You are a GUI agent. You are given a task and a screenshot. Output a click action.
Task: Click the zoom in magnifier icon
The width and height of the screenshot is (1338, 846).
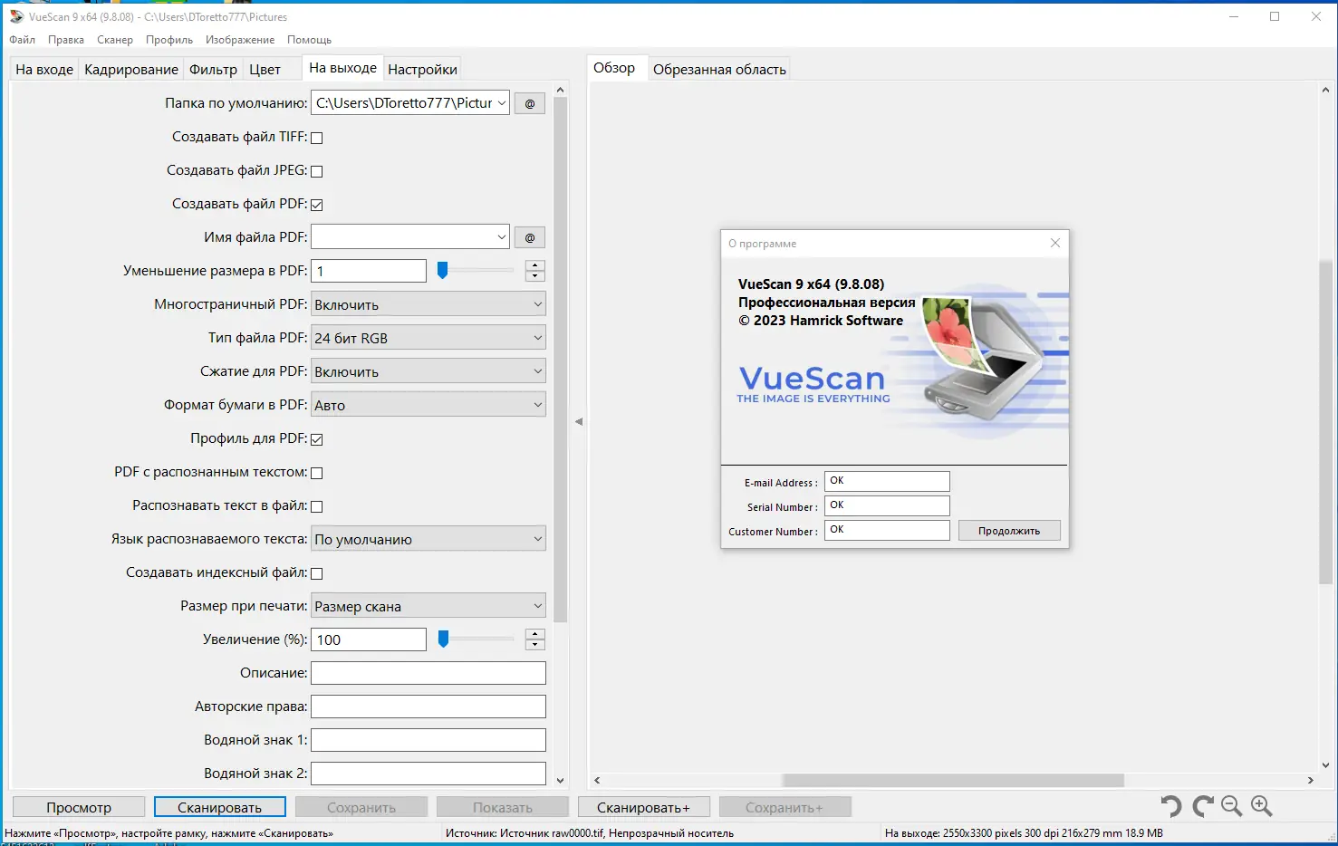(x=1261, y=805)
